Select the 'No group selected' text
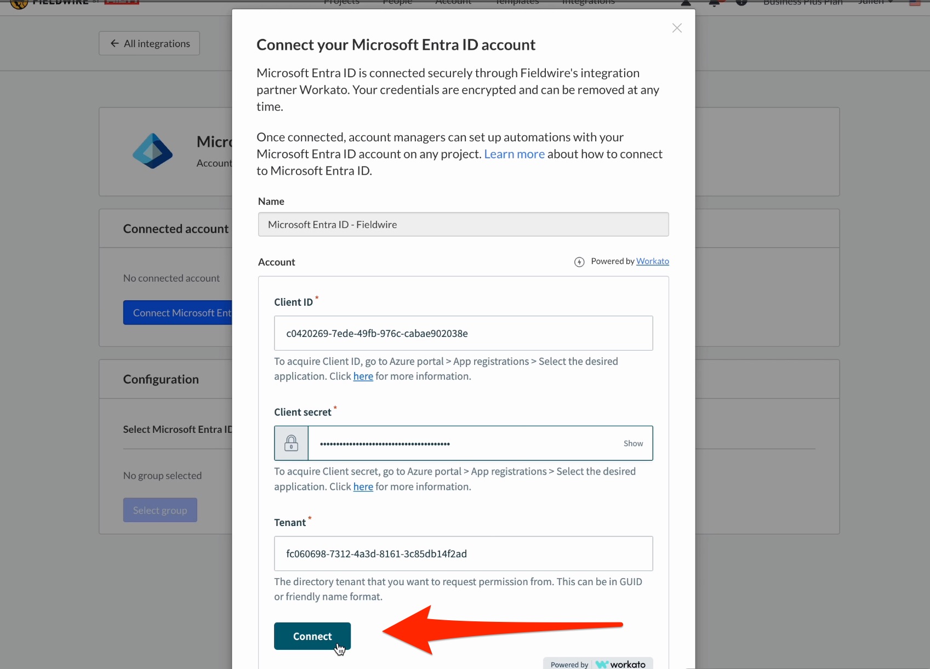Viewport: 930px width, 669px height. coord(162,476)
